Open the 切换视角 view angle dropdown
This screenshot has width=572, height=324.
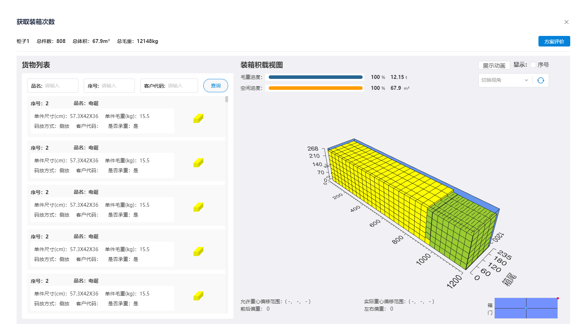coord(504,80)
